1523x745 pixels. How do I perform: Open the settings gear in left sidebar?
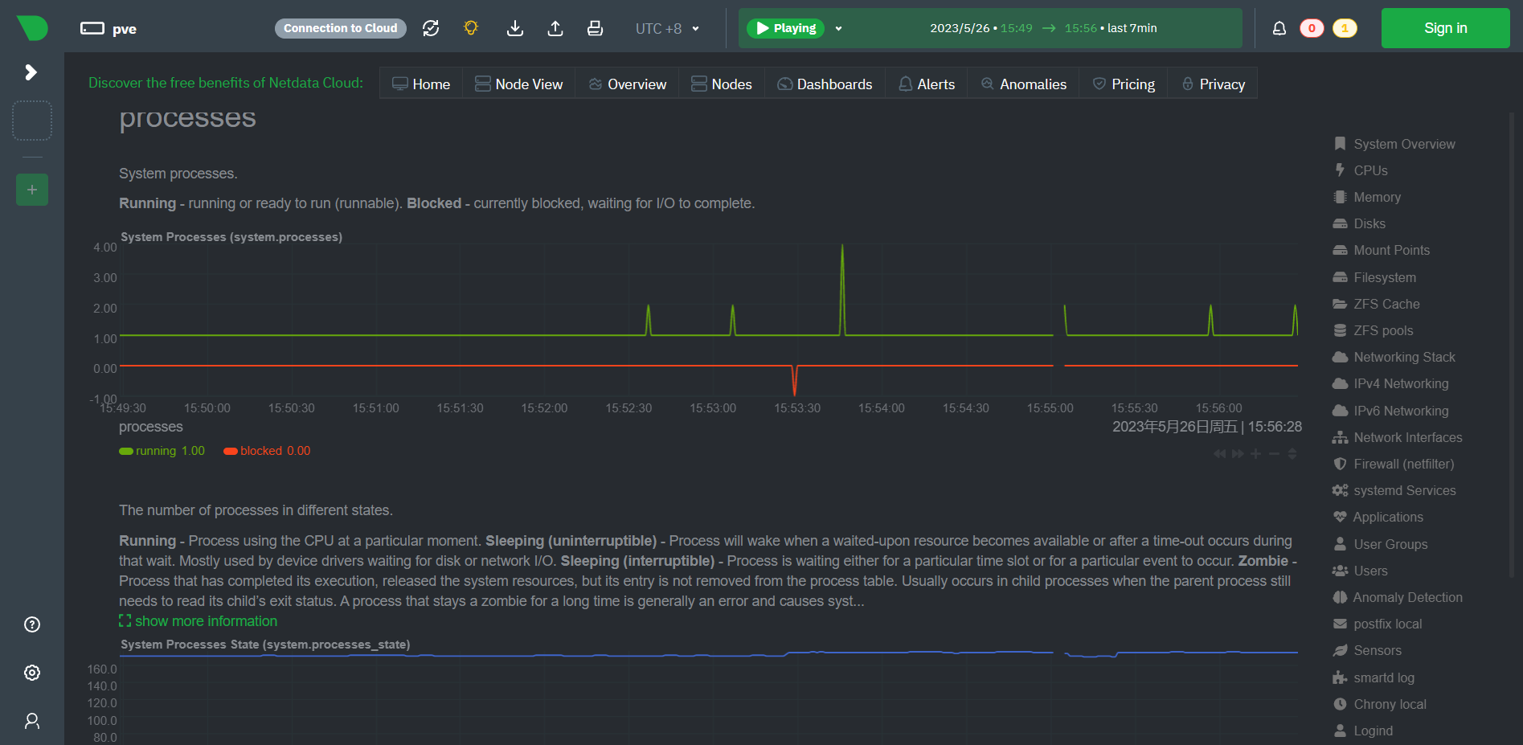coord(32,673)
